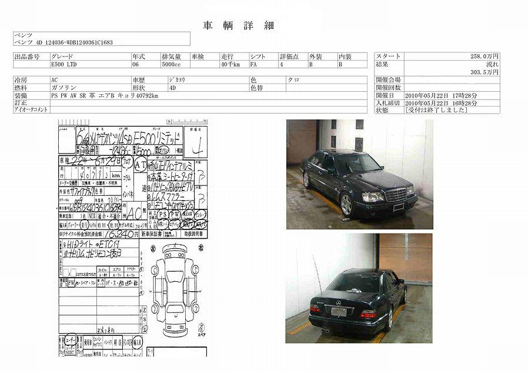Click the 装備 row label
528x373 pixels.
21,96
